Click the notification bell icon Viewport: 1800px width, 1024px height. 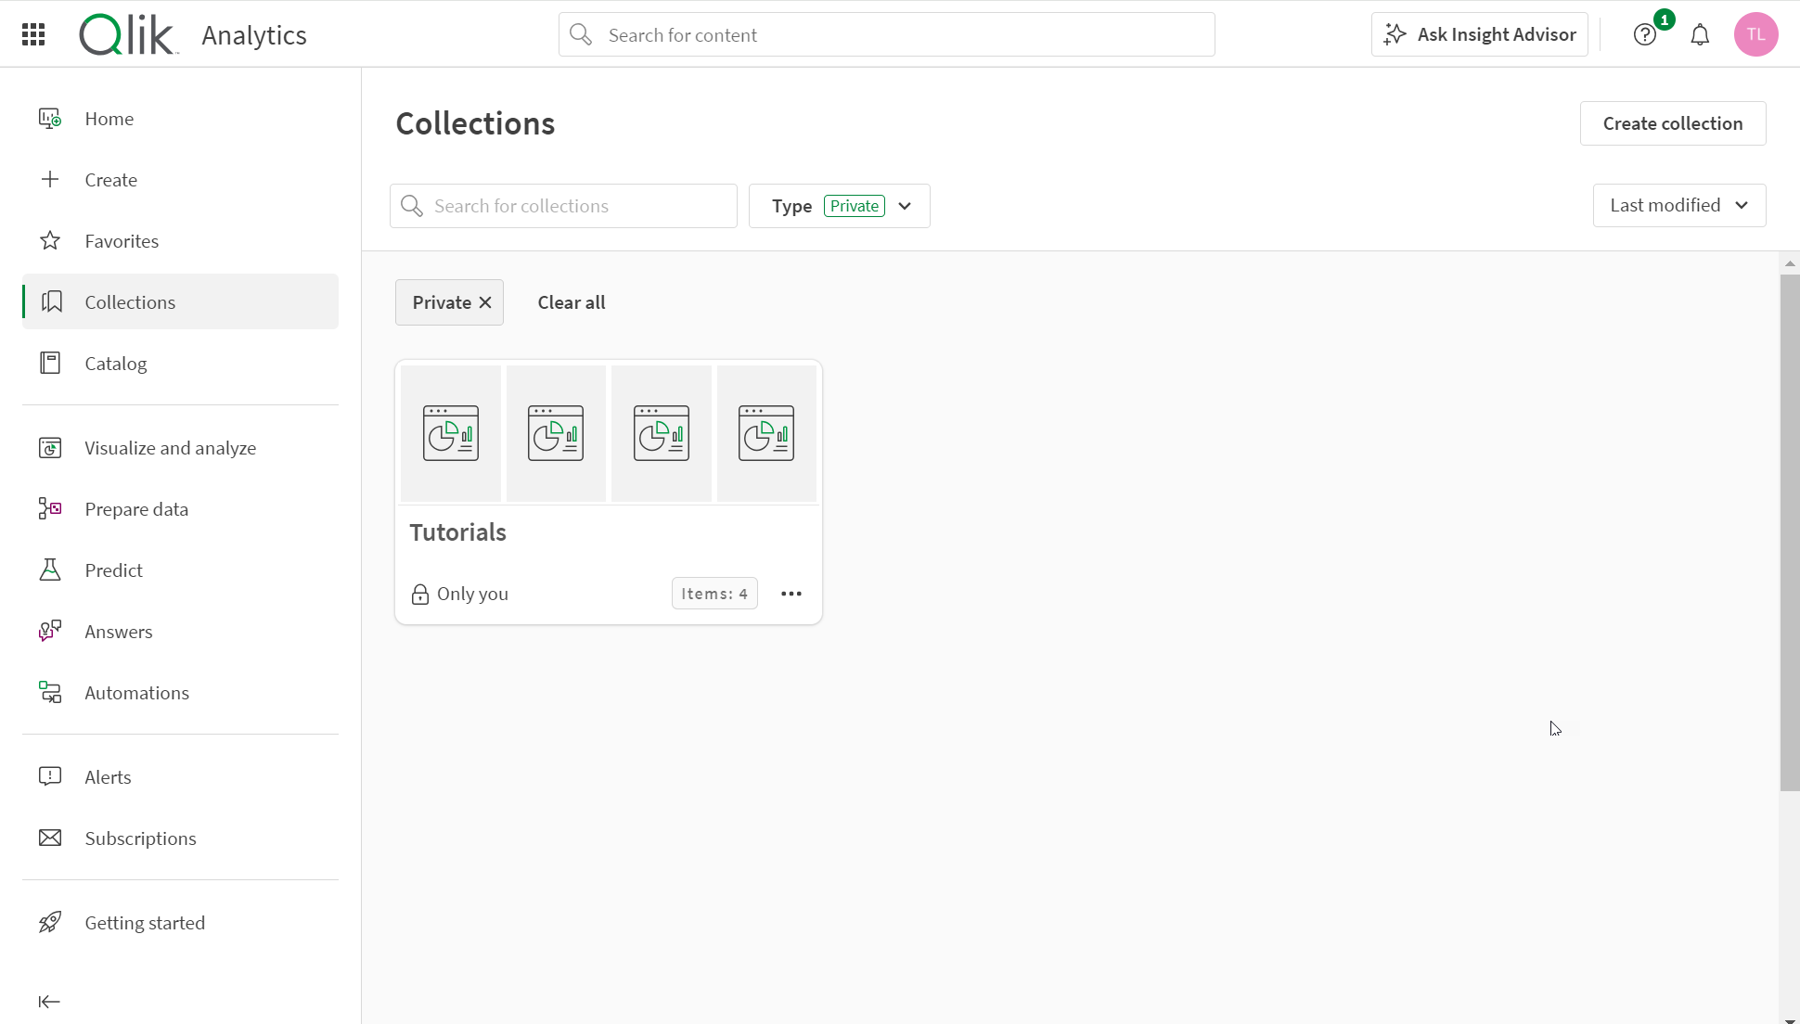1700,34
